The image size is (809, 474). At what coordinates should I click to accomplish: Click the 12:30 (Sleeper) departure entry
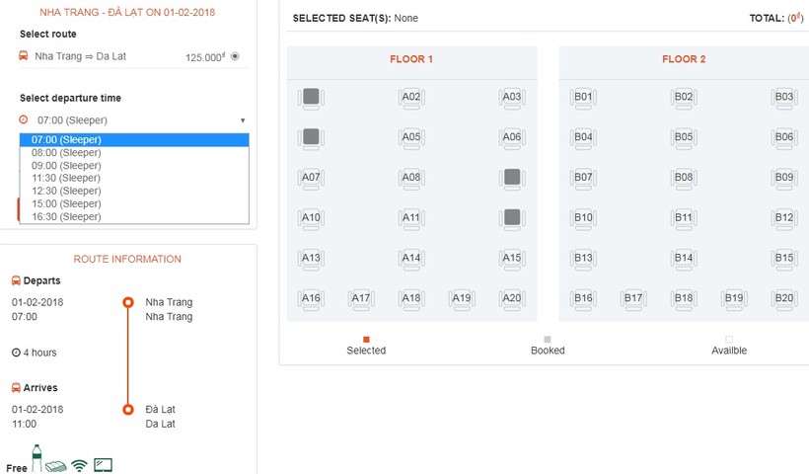pyautogui.click(x=66, y=191)
